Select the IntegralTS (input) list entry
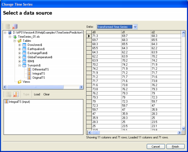This screenshot has width=188, height=152. tap(17, 102)
